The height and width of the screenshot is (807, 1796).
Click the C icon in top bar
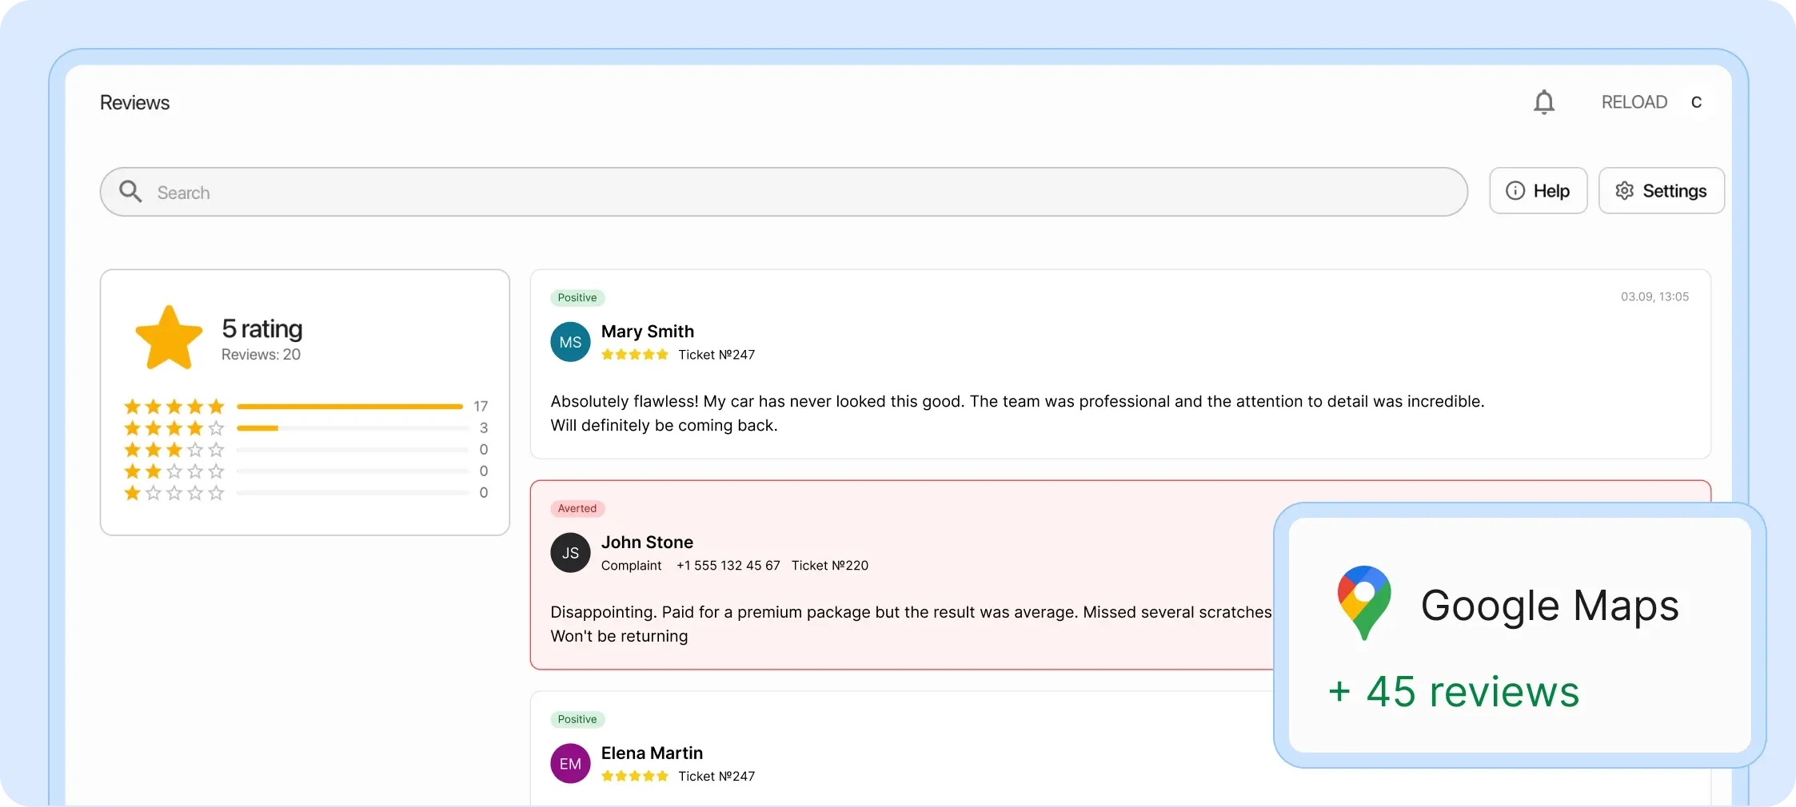(x=1696, y=101)
